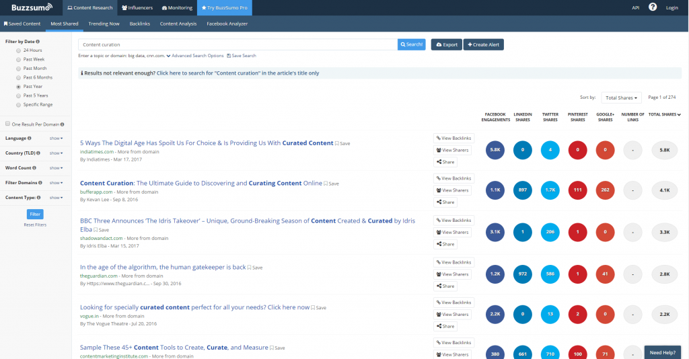Click the Create Alert button
The image size is (689, 359).
pyautogui.click(x=483, y=44)
